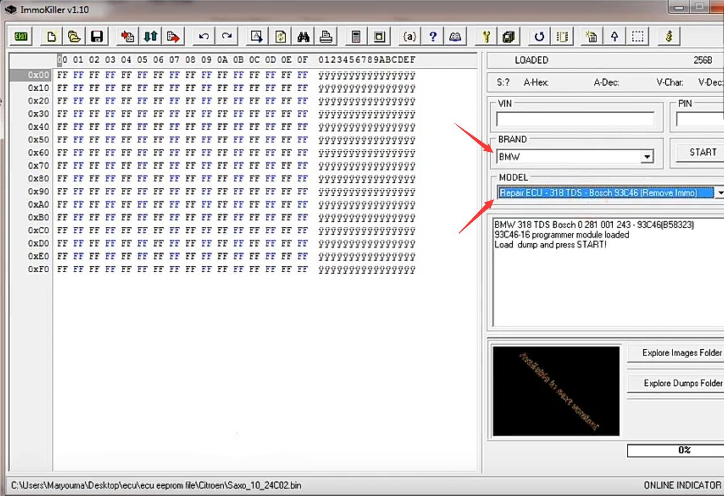
Task: Click the '93C46-16 programmer module loaded' line
Action: tap(562, 235)
